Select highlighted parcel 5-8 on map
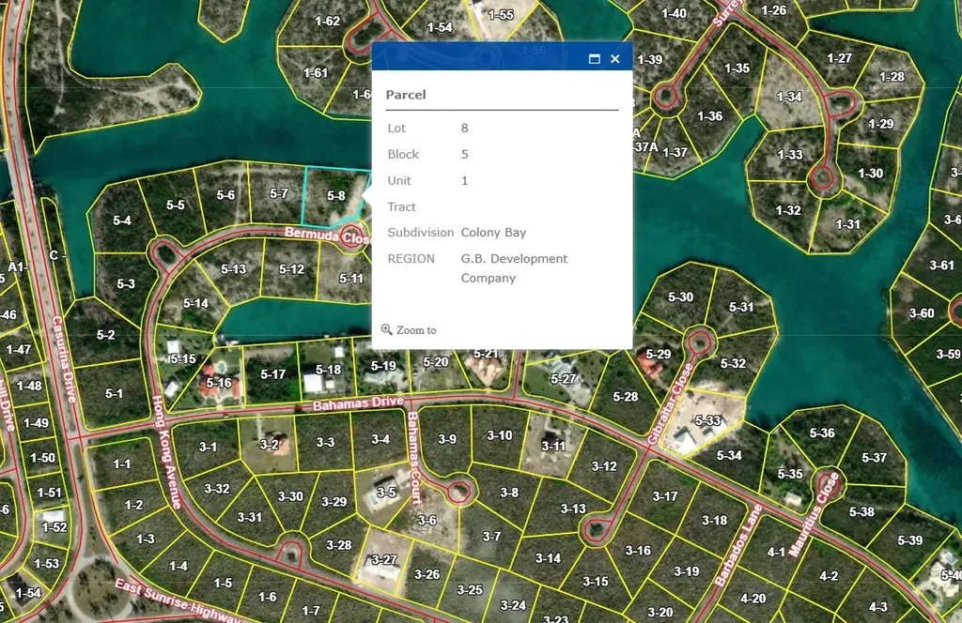 [335, 196]
